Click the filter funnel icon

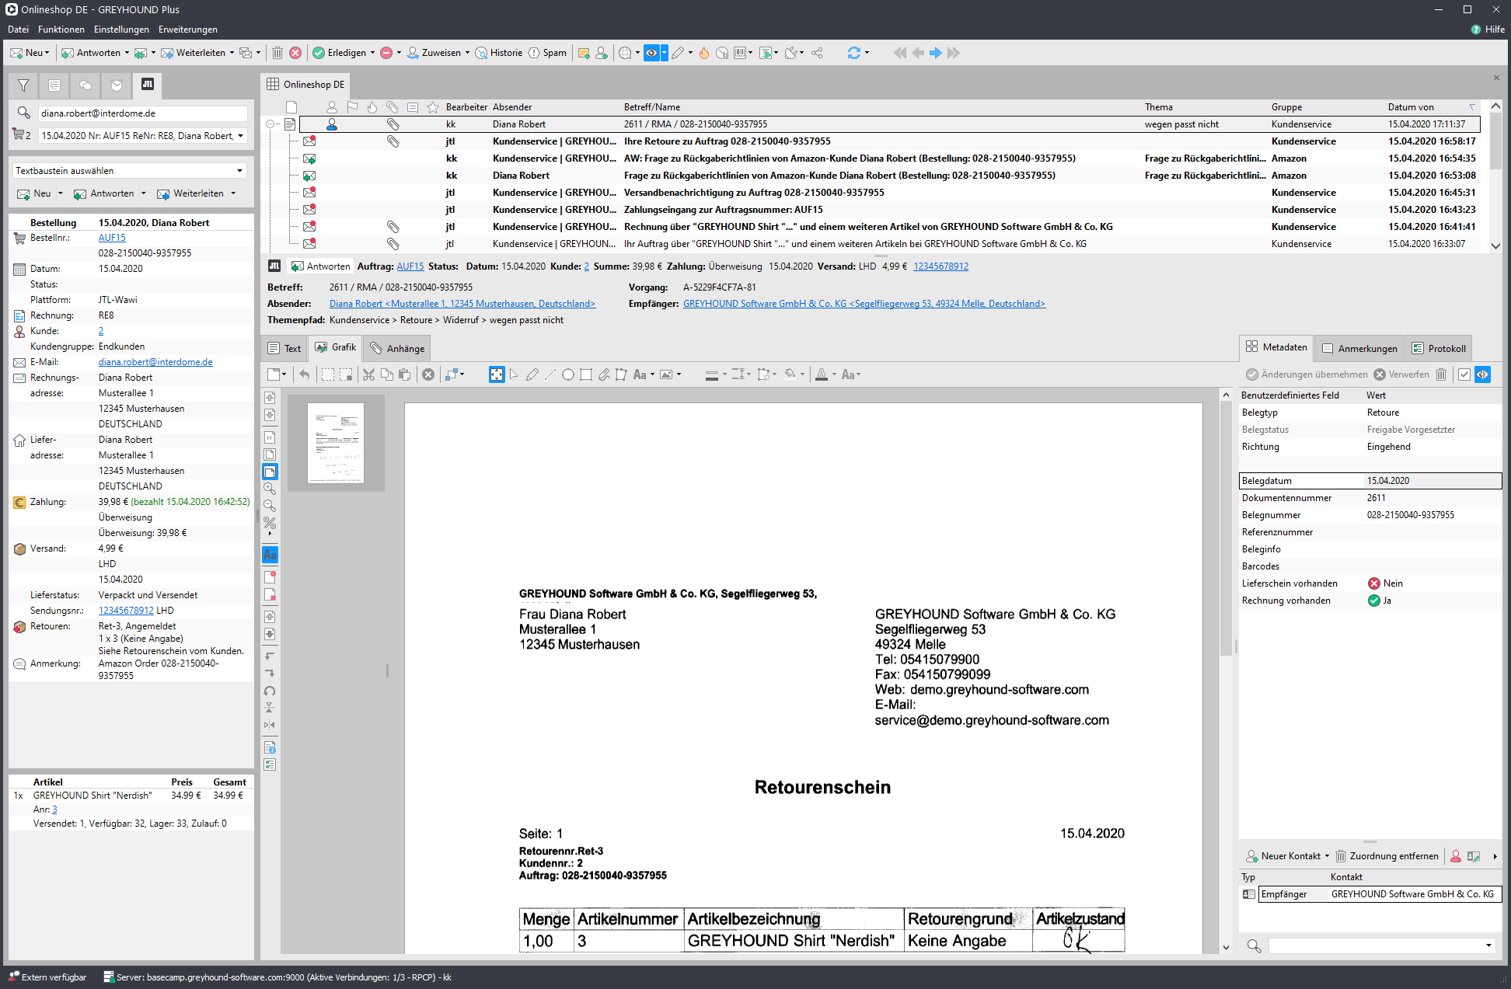coord(23,85)
